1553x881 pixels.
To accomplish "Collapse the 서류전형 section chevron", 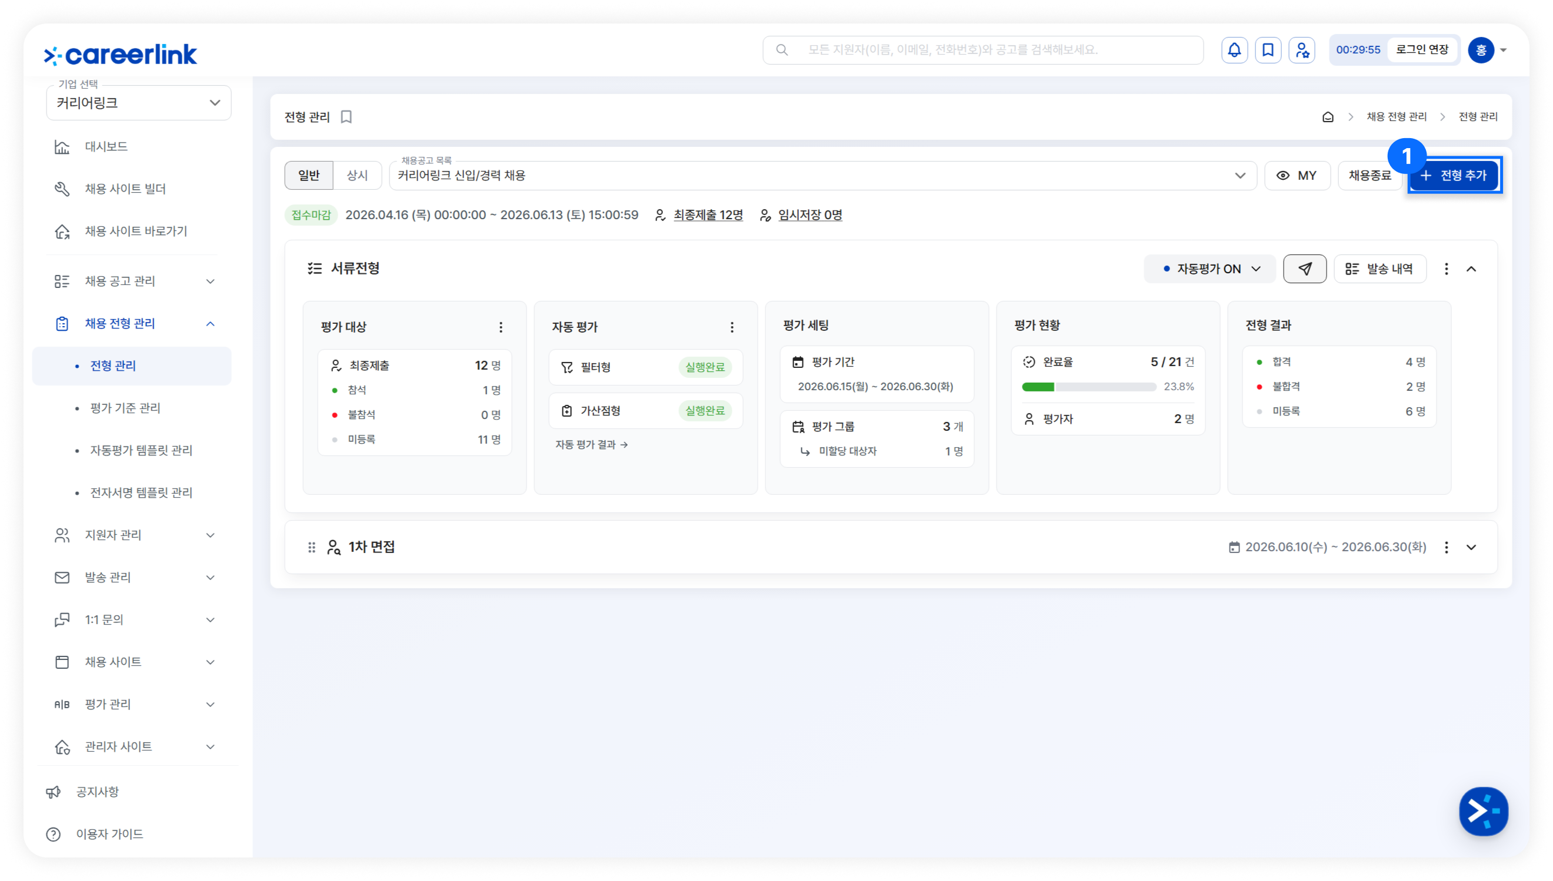I will pyautogui.click(x=1471, y=269).
